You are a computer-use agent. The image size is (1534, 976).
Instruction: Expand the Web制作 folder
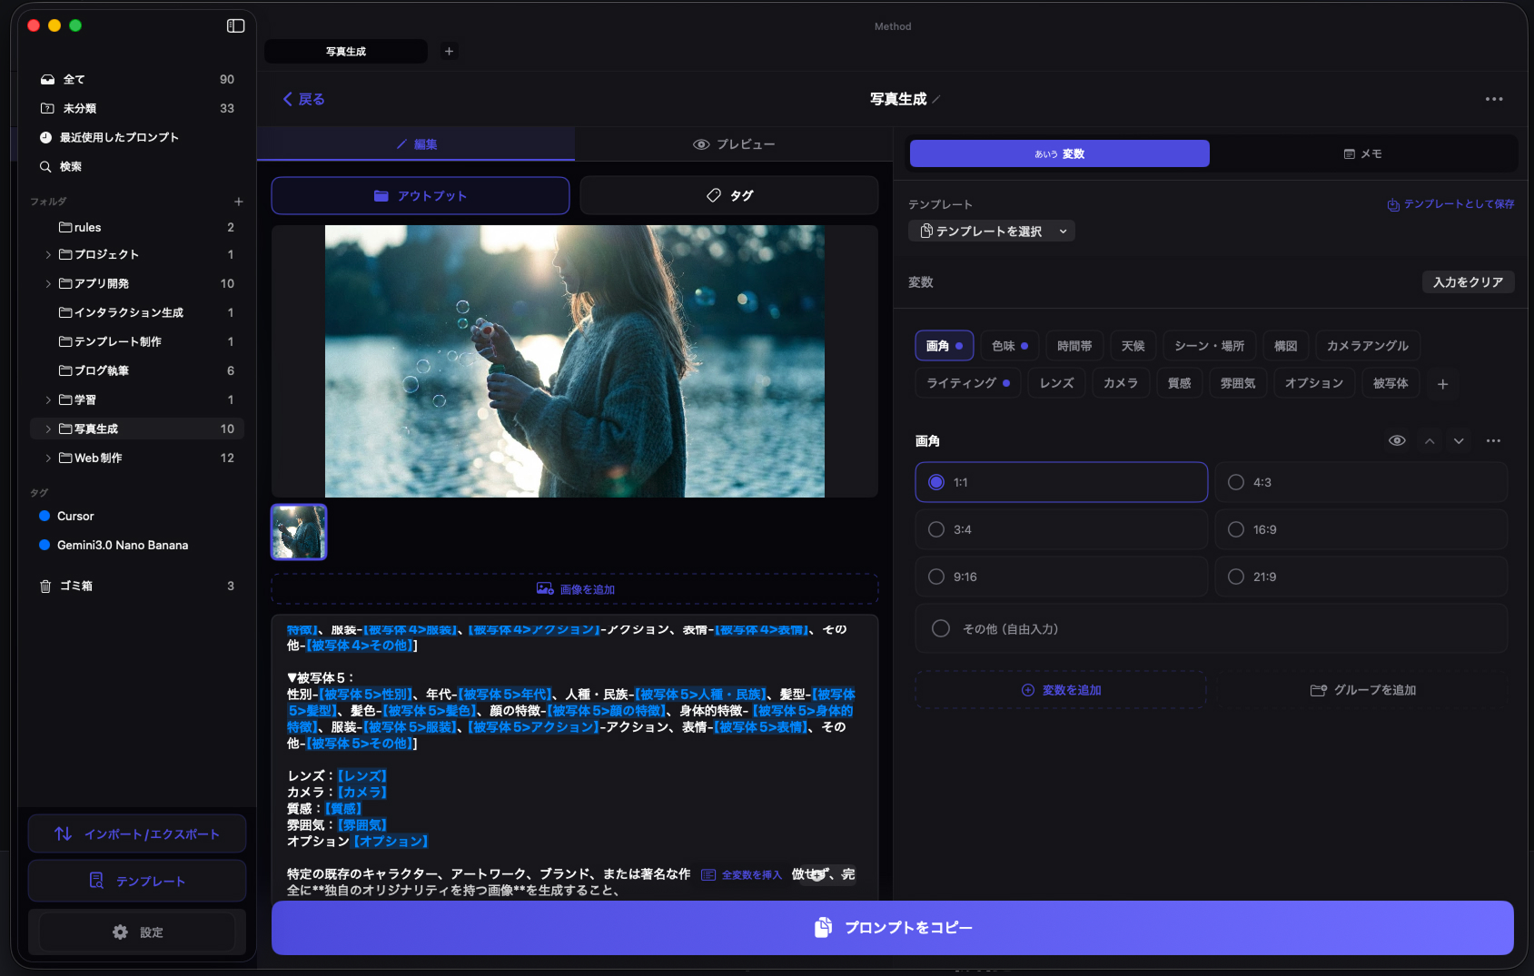(x=48, y=458)
